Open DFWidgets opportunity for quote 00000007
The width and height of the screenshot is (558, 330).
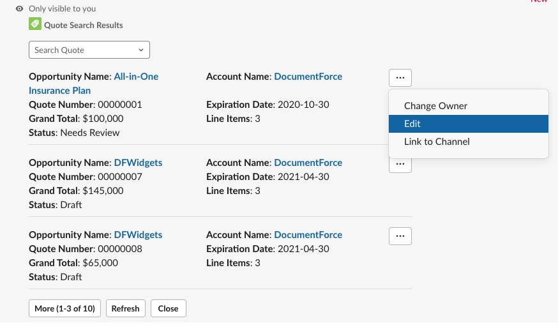pos(138,163)
